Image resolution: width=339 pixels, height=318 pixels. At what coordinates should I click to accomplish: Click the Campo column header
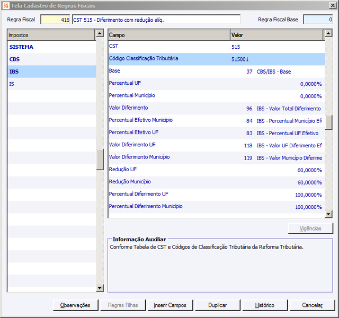coord(169,35)
